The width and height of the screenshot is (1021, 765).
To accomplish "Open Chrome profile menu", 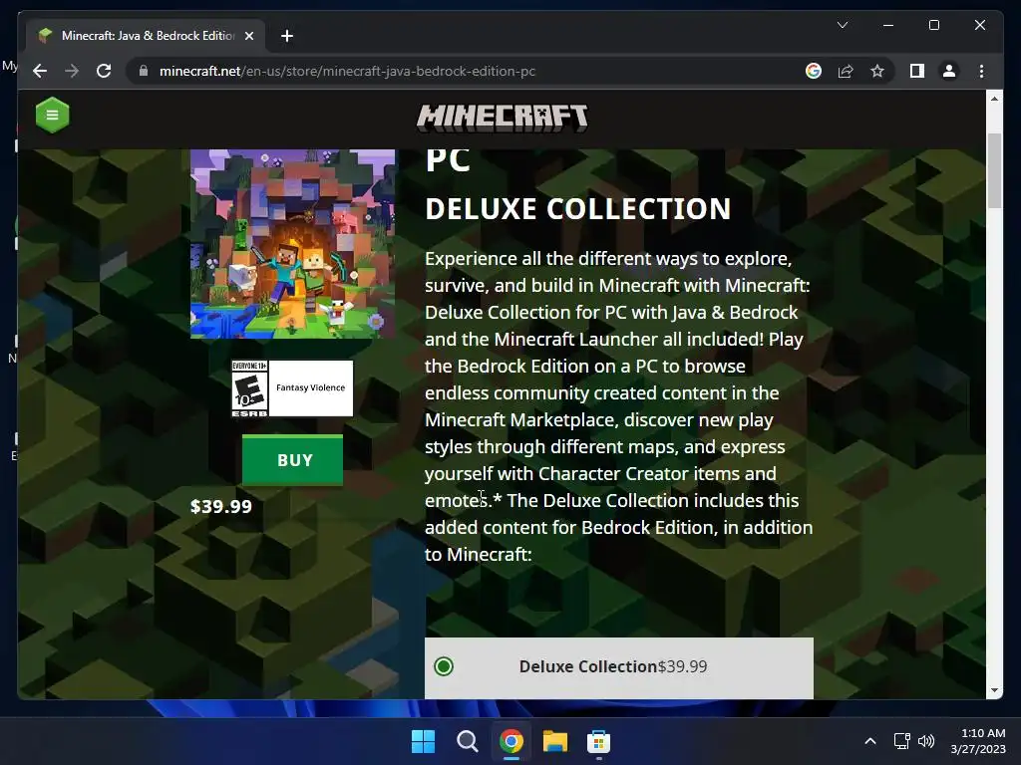I will 949,71.
